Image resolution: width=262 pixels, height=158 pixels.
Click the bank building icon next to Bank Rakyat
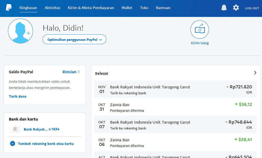click(15, 129)
